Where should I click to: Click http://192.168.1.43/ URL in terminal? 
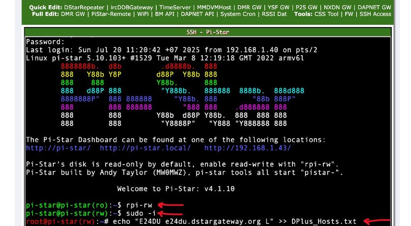(x=247, y=148)
